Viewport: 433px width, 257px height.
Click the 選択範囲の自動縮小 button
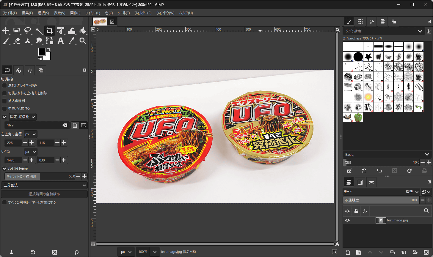tap(44, 194)
